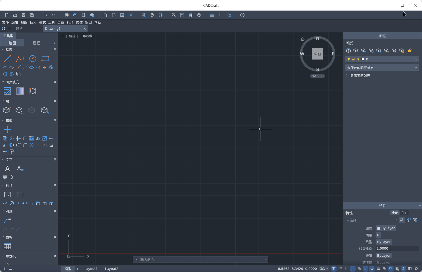Click the 颜色 ByLayer color swatch
This screenshot has width=422, height=272.
[386, 228]
